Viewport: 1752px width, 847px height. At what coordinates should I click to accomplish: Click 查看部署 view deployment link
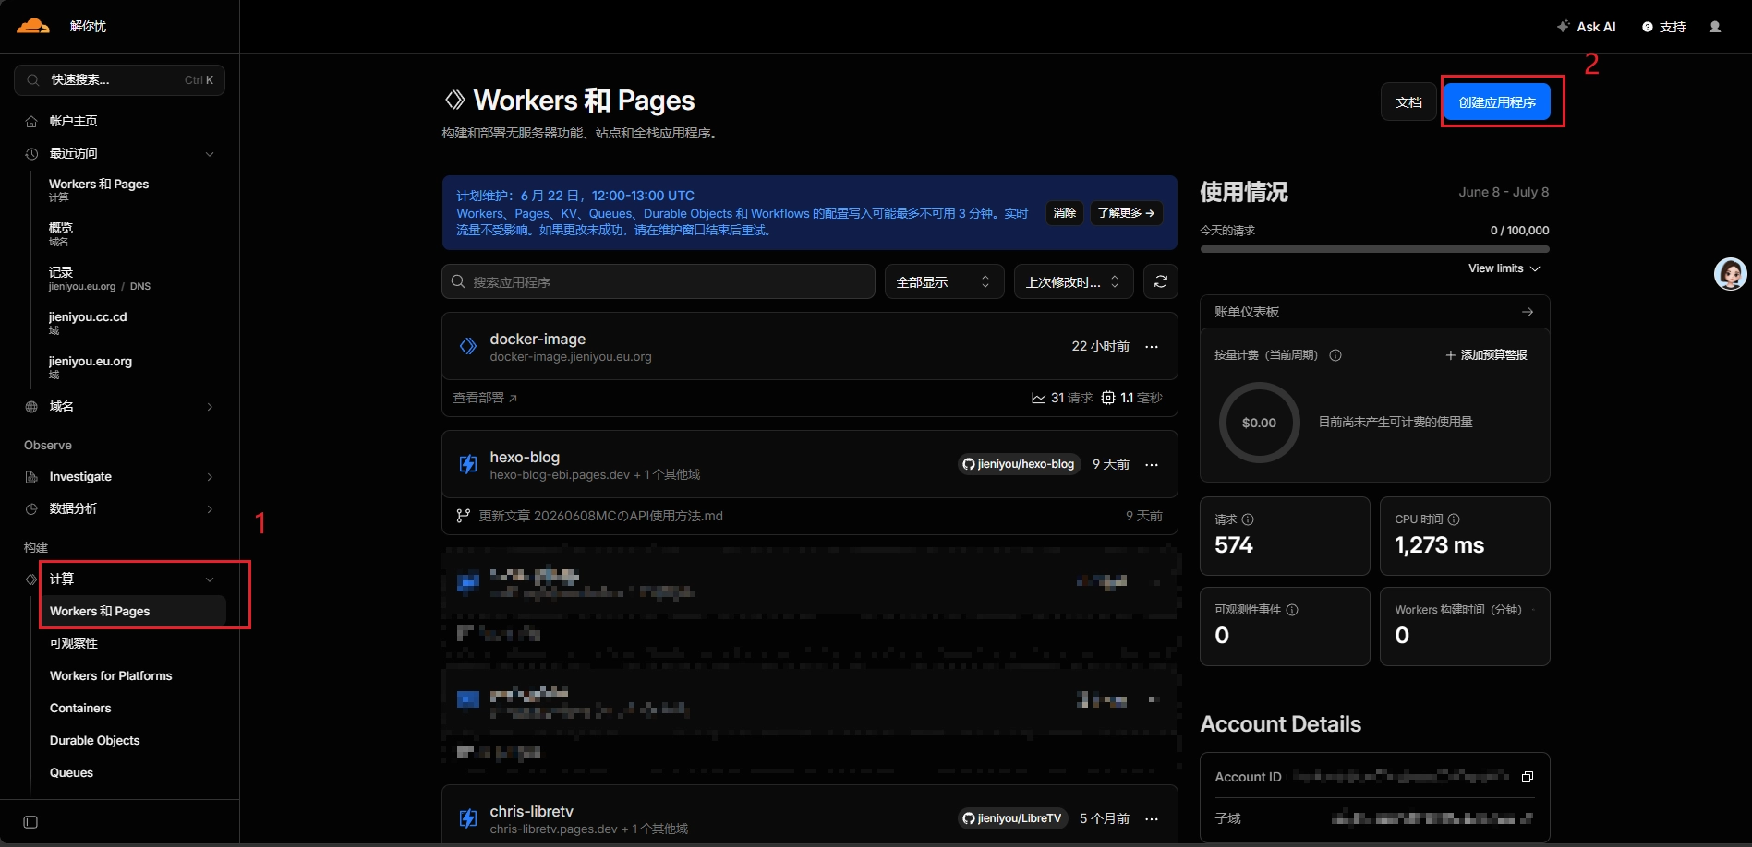pyautogui.click(x=485, y=398)
